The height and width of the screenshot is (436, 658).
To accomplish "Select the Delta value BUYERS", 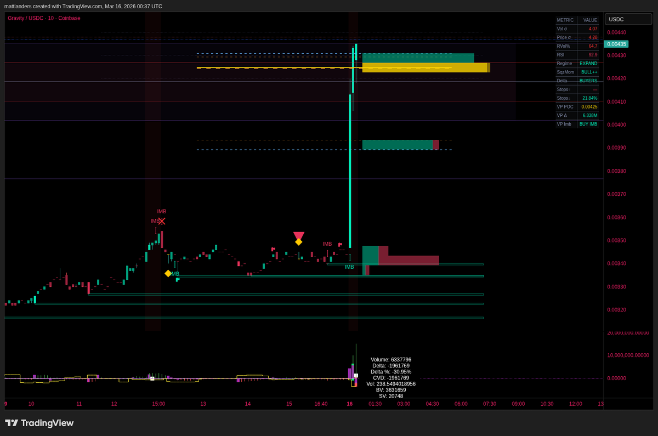I will [x=588, y=81].
